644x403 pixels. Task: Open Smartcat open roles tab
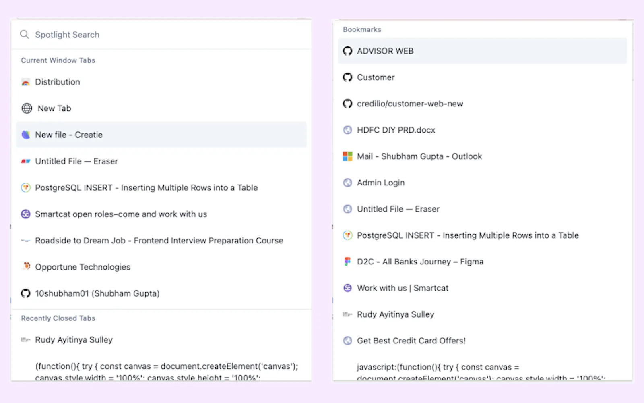pyautogui.click(x=161, y=214)
